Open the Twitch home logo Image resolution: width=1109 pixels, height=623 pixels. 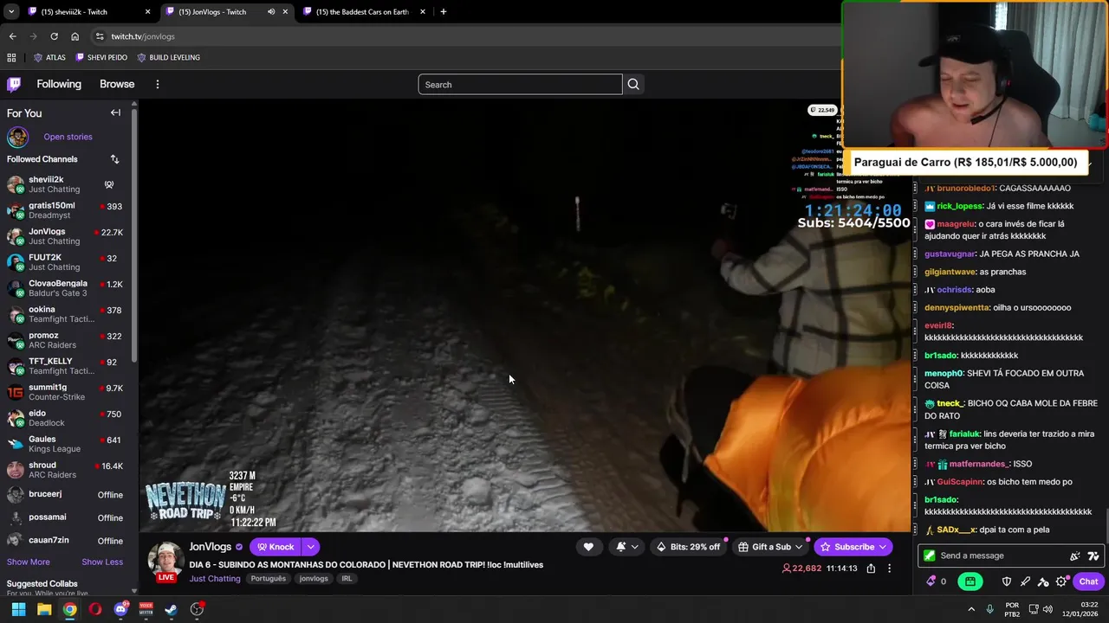pyautogui.click(x=14, y=84)
